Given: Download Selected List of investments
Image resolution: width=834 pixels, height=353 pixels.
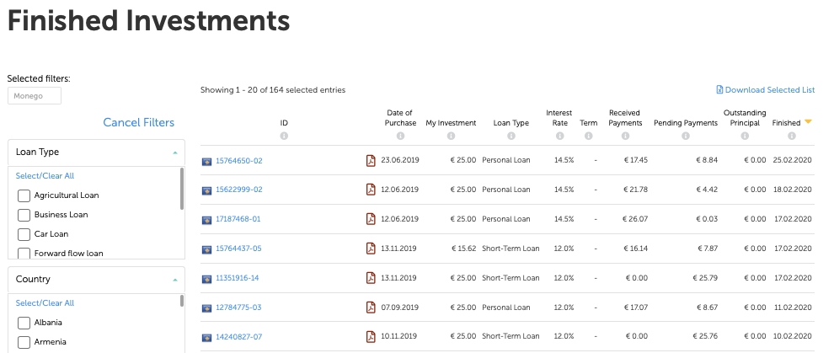Looking at the screenshot, I should 765,90.
